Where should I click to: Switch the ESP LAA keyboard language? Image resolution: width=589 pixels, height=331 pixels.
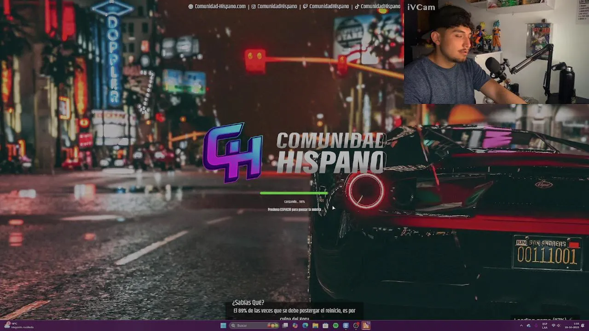coord(545,326)
